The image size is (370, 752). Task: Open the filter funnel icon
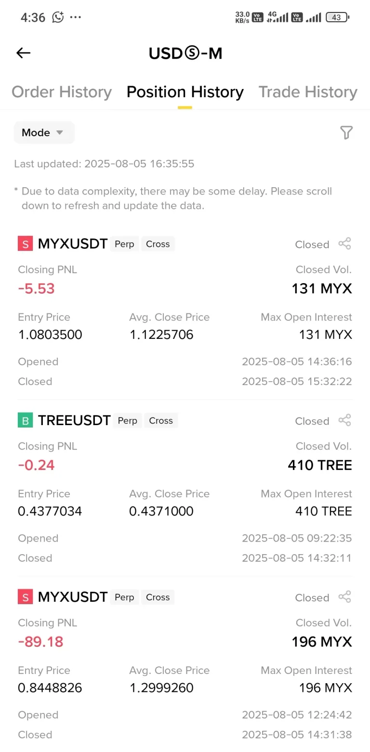point(346,132)
